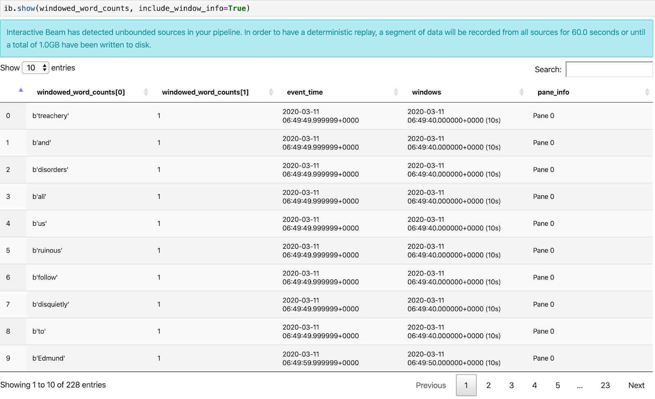Click windows value in the b'ruinous' row

point(454,251)
